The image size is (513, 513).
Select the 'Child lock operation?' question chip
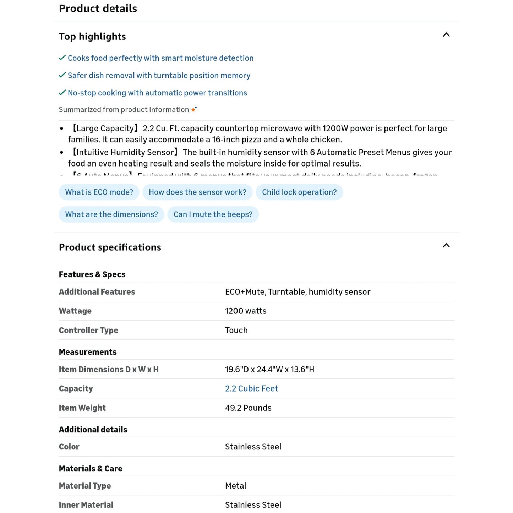[299, 192]
